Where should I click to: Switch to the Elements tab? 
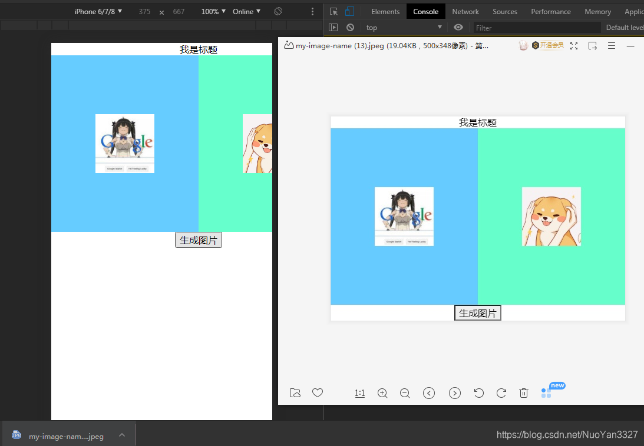[x=385, y=12]
